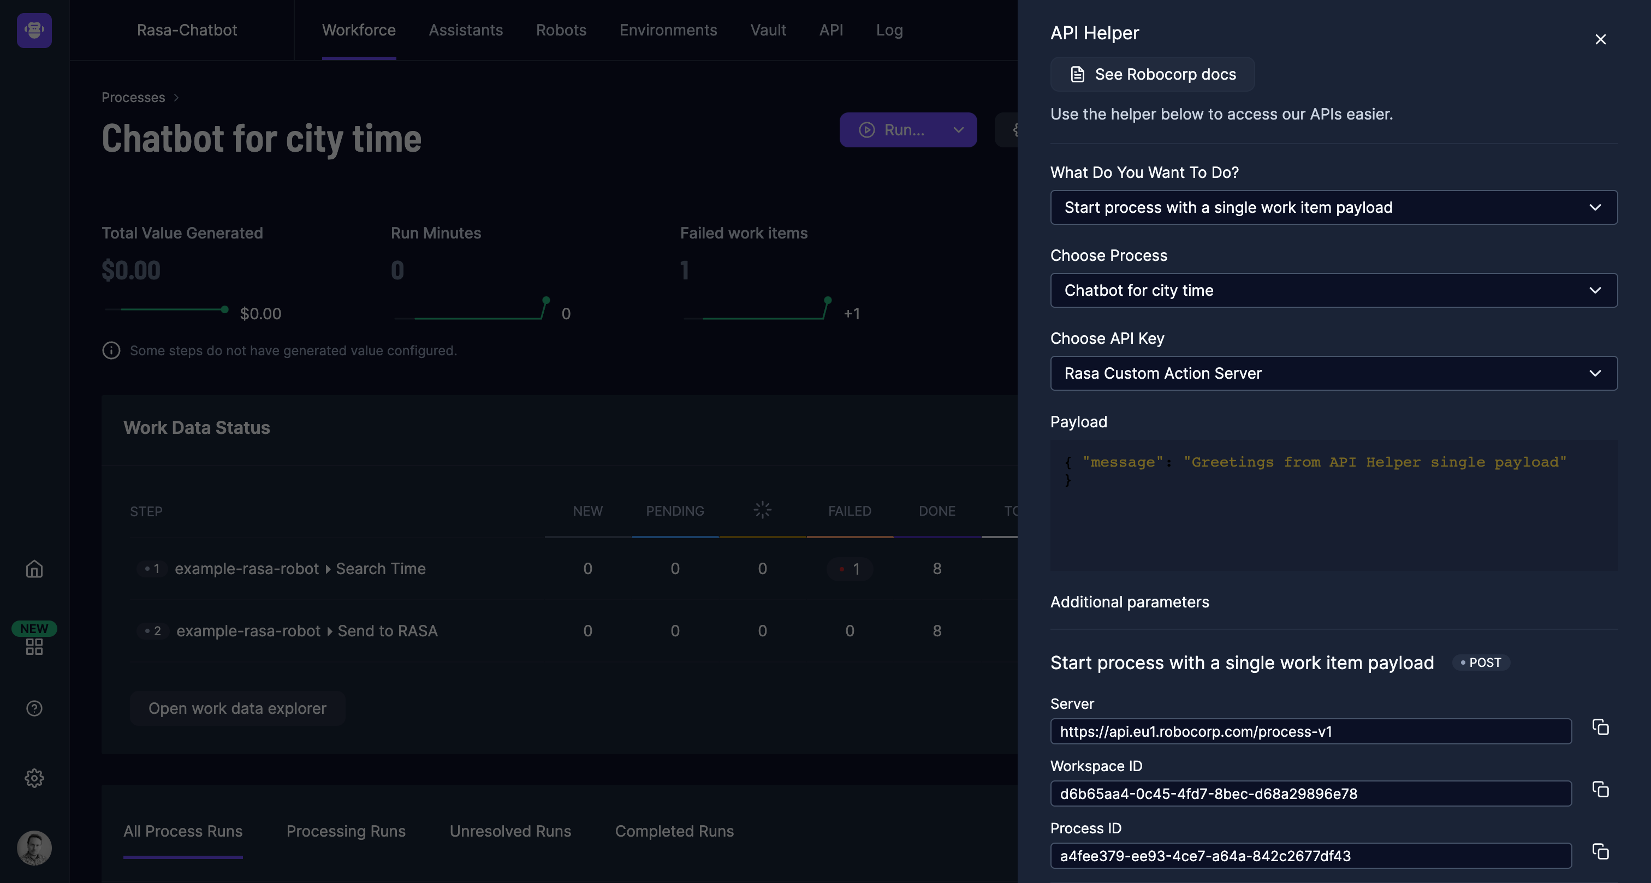
Task: Switch to the Robots tab
Action: pyautogui.click(x=561, y=30)
